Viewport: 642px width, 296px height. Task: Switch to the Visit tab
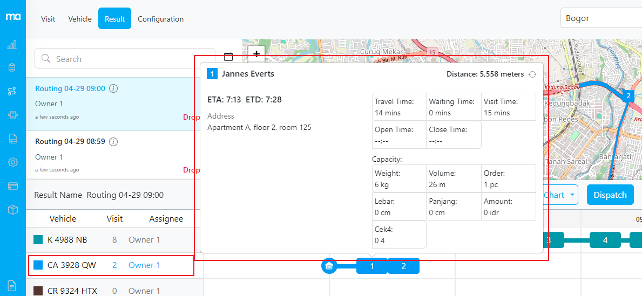(x=48, y=19)
